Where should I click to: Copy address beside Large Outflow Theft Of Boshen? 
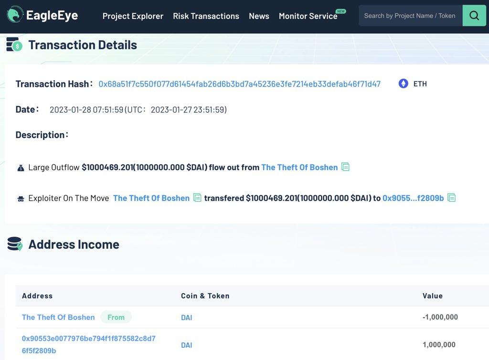pyautogui.click(x=345, y=167)
